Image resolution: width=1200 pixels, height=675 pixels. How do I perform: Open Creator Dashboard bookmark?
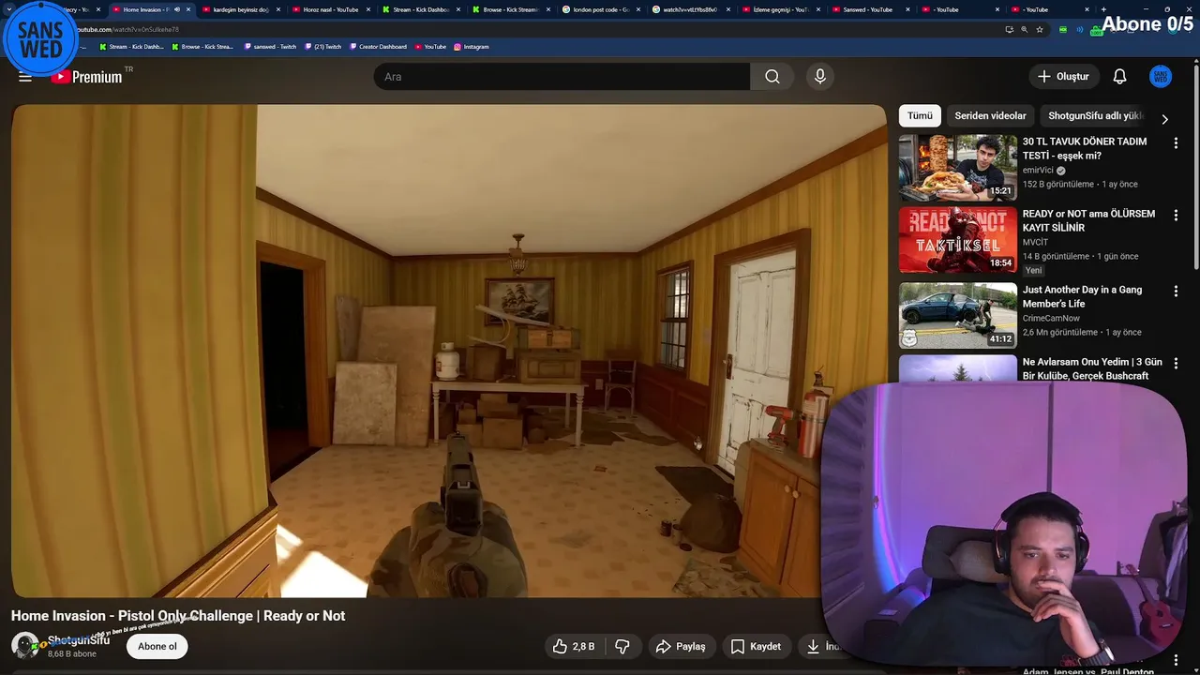[379, 46]
